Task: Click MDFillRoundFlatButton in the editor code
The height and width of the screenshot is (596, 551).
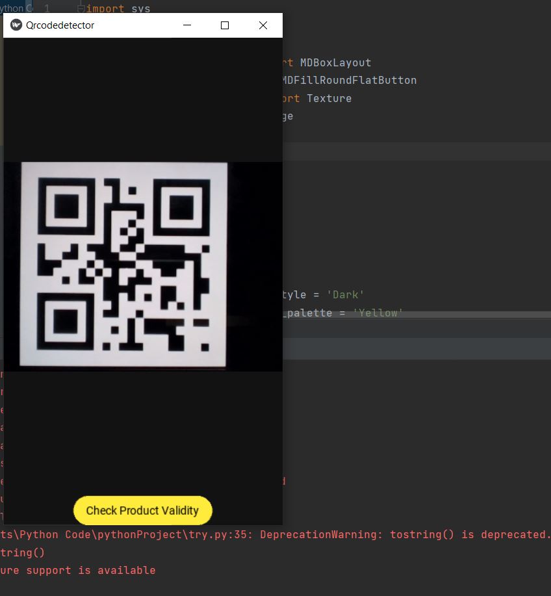Action: coord(349,80)
